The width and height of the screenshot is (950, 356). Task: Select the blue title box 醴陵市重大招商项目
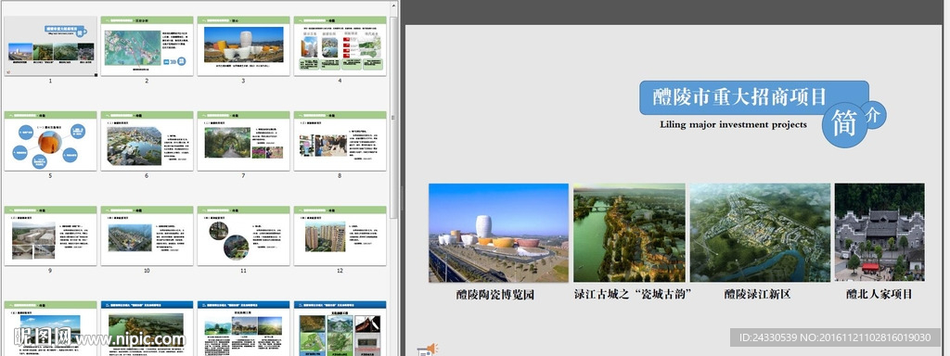point(754,98)
